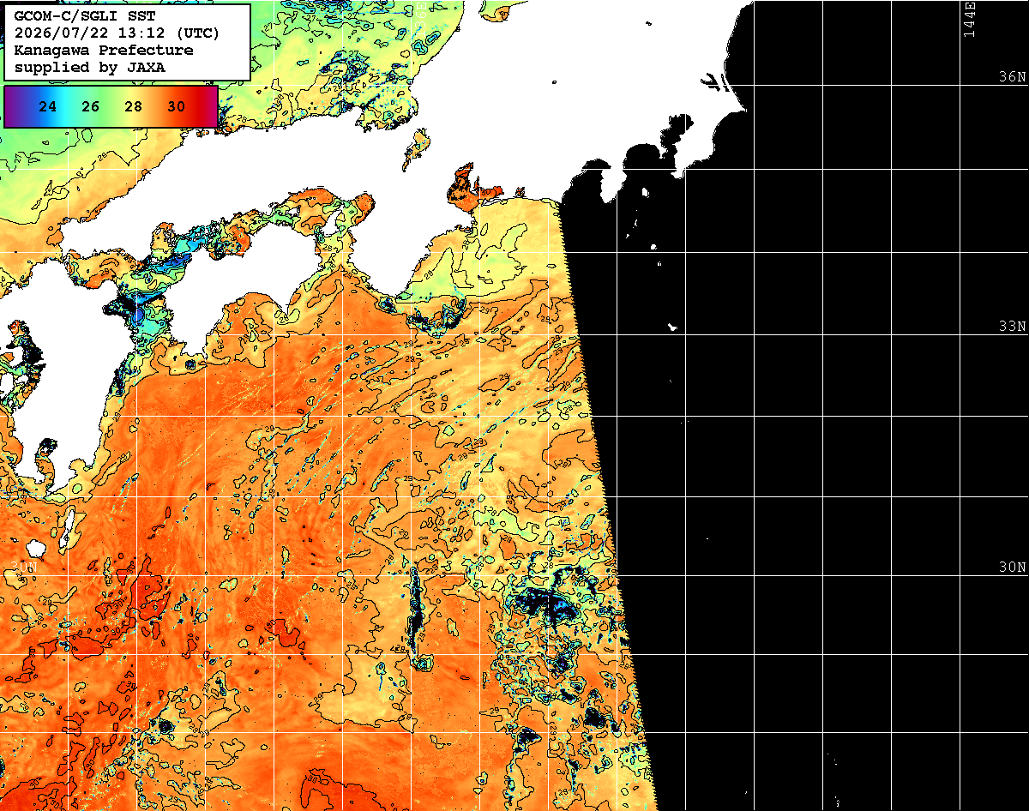Click the small white speck near 33N
The image size is (1029, 811).
tap(673, 327)
